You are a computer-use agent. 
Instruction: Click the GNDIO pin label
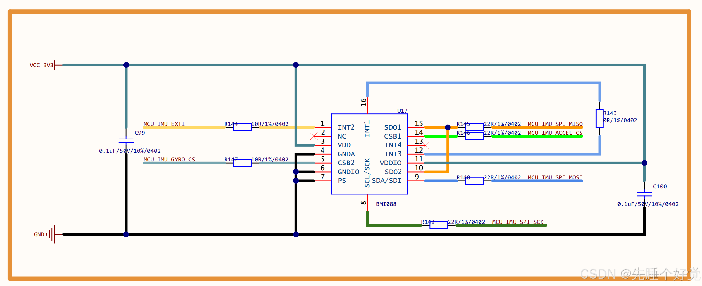pos(349,172)
